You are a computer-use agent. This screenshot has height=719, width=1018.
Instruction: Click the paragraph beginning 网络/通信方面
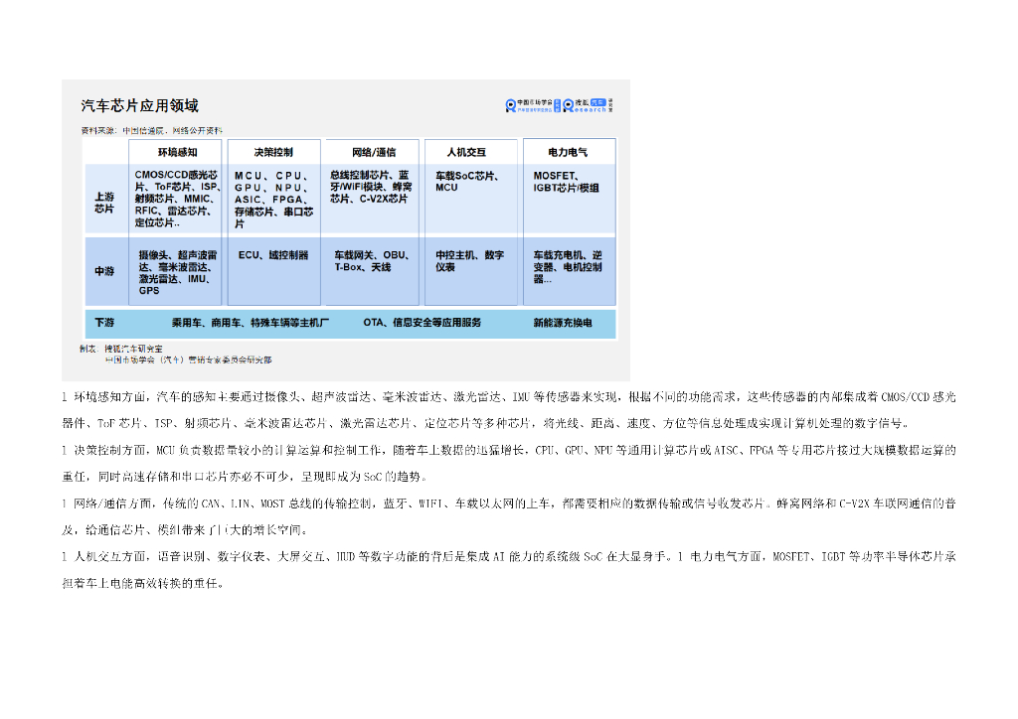(x=508, y=516)
